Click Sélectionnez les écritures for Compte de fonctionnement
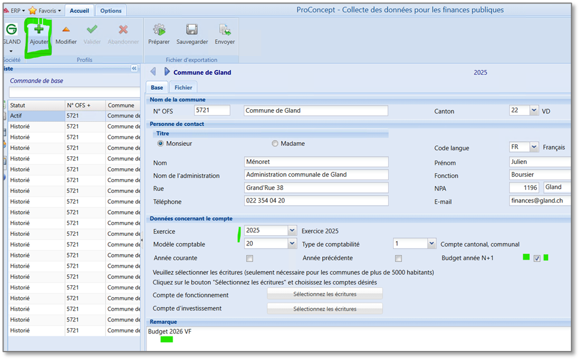580x360 pixels. point(325,294)
